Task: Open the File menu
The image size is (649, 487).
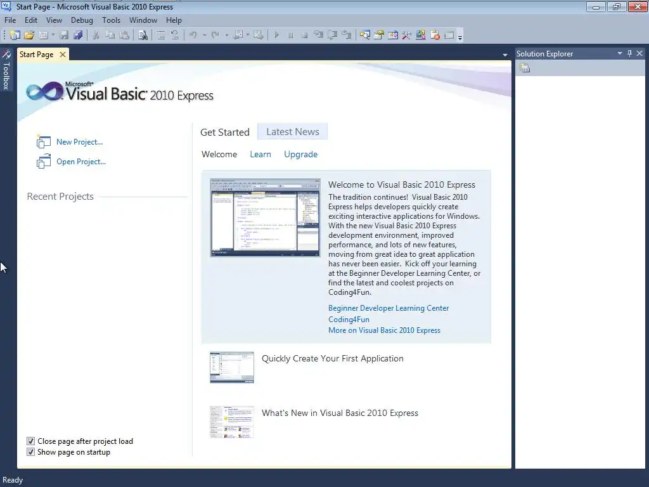Action: 10,20
